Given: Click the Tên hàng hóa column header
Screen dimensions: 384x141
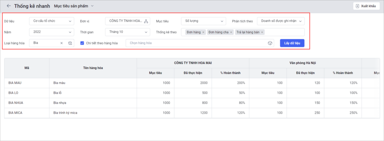Looking at the screenshot, I should click(x=93, y=68).
